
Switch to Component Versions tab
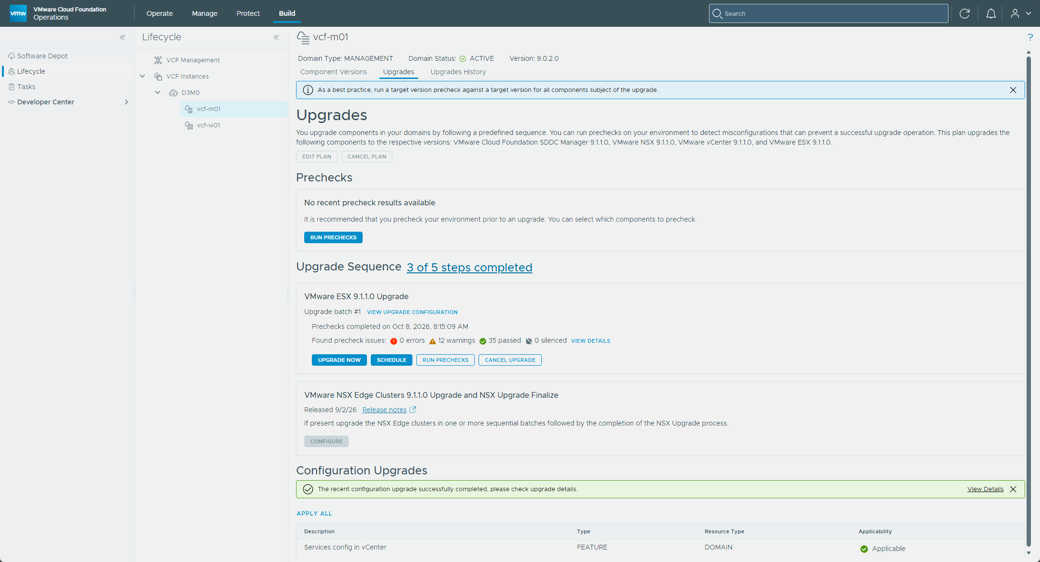(333, 72)
